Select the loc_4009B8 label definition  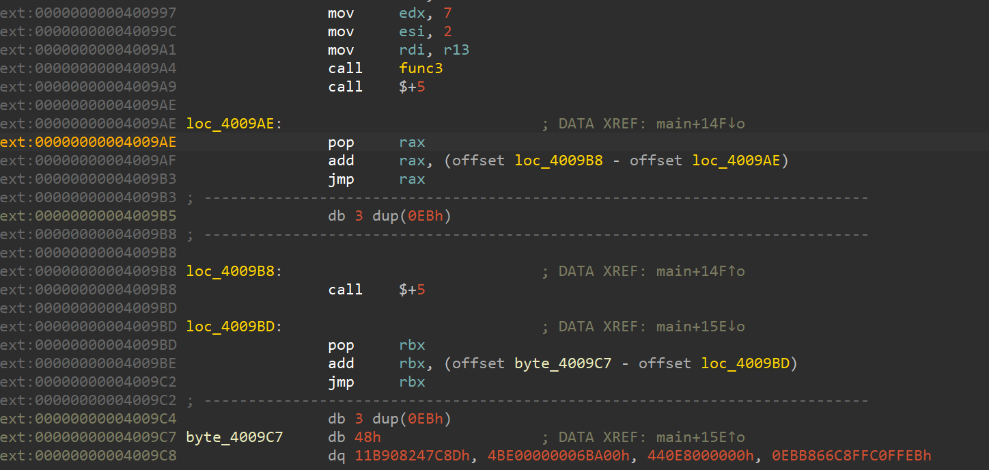coord(232,271)
